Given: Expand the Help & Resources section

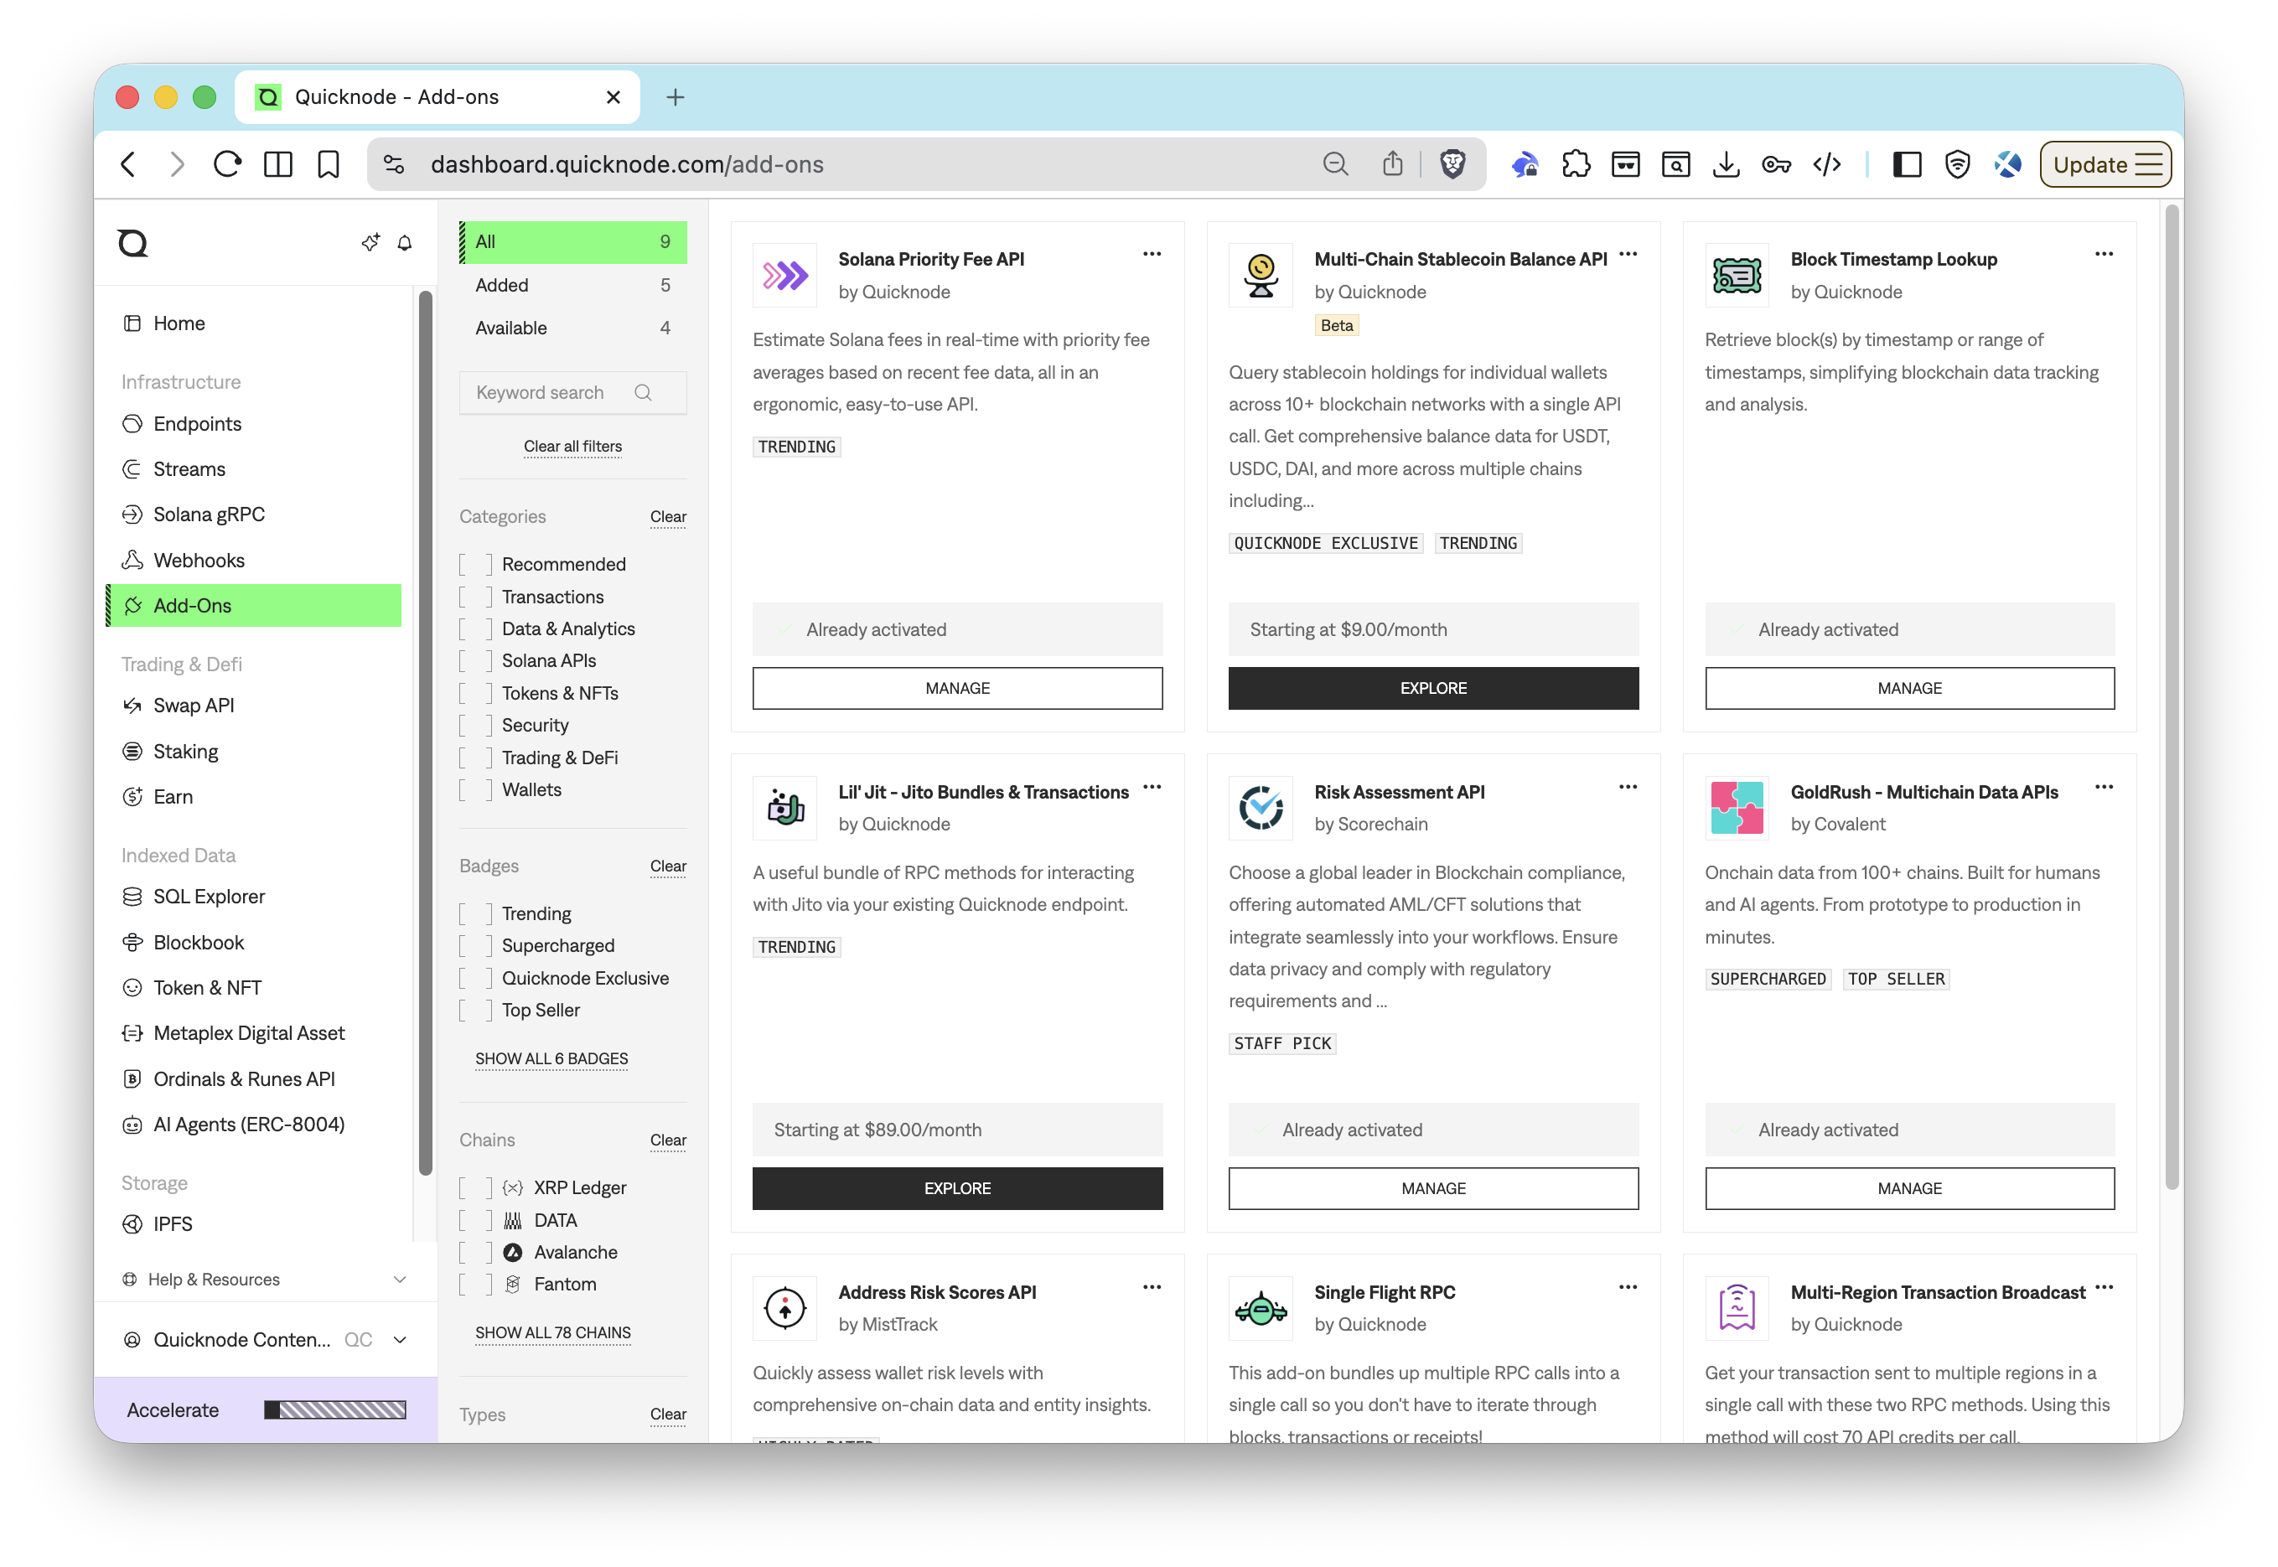Looking at the screenshot, I should tap(264, 1279).
